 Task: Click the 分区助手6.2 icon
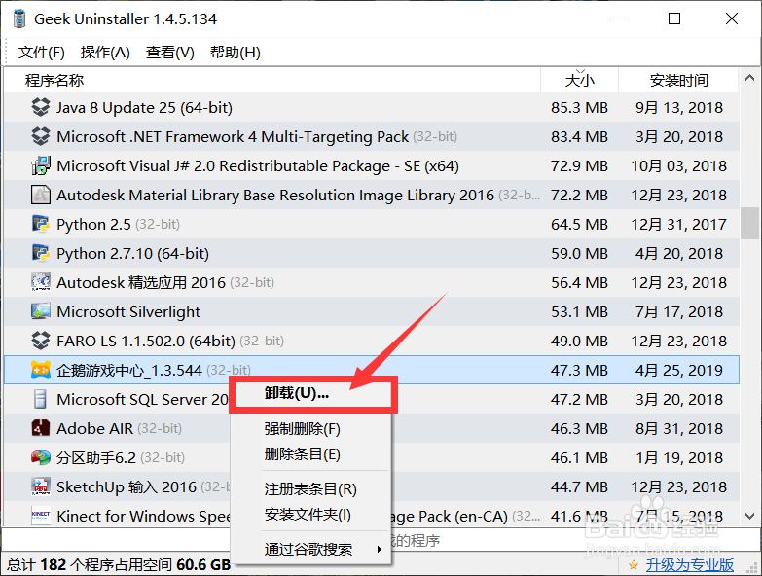(x=40, y=457)
